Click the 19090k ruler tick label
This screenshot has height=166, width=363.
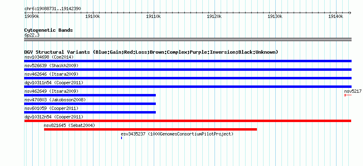click(x=32, y=16)
